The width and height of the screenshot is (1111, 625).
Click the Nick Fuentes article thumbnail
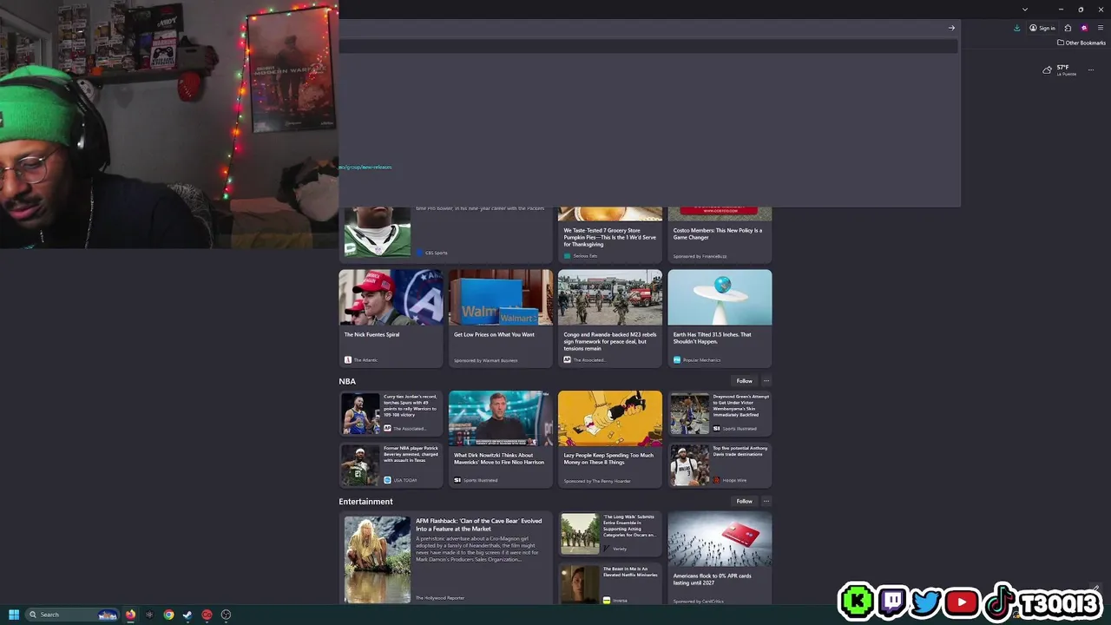point(391,297)
